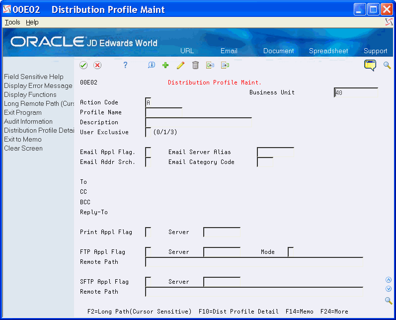
Task: Click the Spreadsheet banner link
Action: tap(328, 51)
